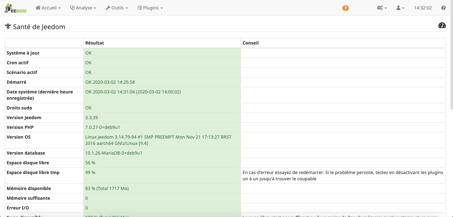Click the clock showing 14:32:02
This screenshot has height=217, width=453.
(x=423, y=8)
